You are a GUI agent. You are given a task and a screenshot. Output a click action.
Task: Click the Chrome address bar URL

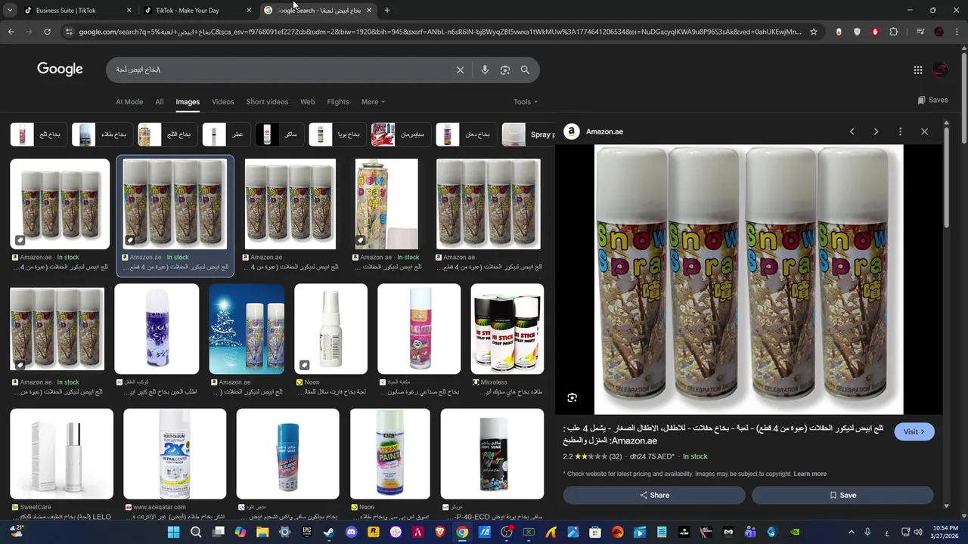coord(439,32)
